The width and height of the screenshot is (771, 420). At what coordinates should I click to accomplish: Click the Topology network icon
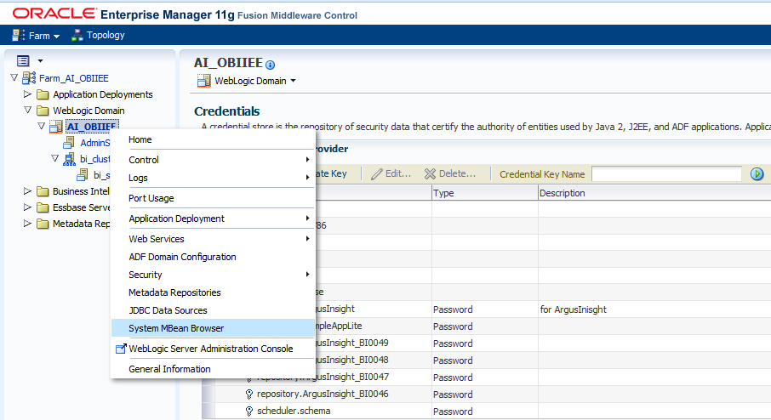click(77, 36)
